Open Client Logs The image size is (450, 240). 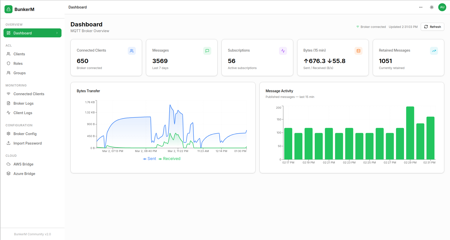click(32, 113)
